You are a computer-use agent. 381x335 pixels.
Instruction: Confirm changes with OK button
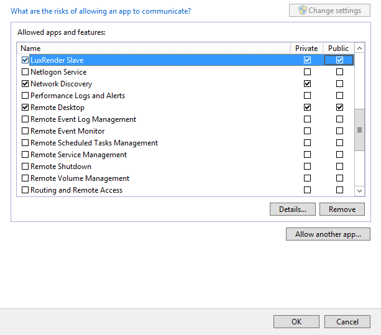[296, 322]
